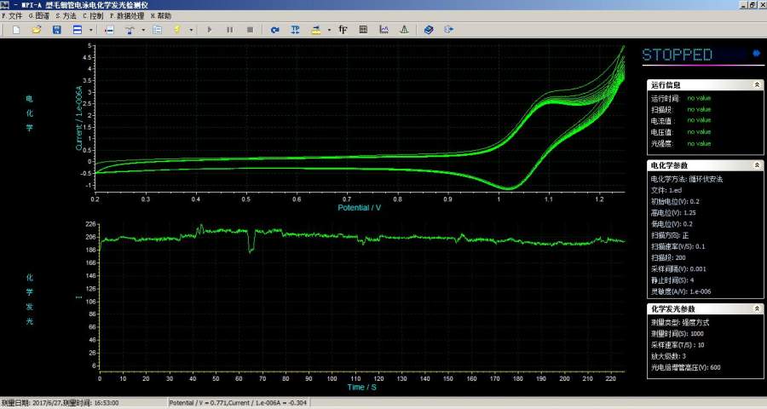The width and height of the screenshot is (767, 409).
Task: Collapse the 运行信息 panel
Action: click(758, 85)
